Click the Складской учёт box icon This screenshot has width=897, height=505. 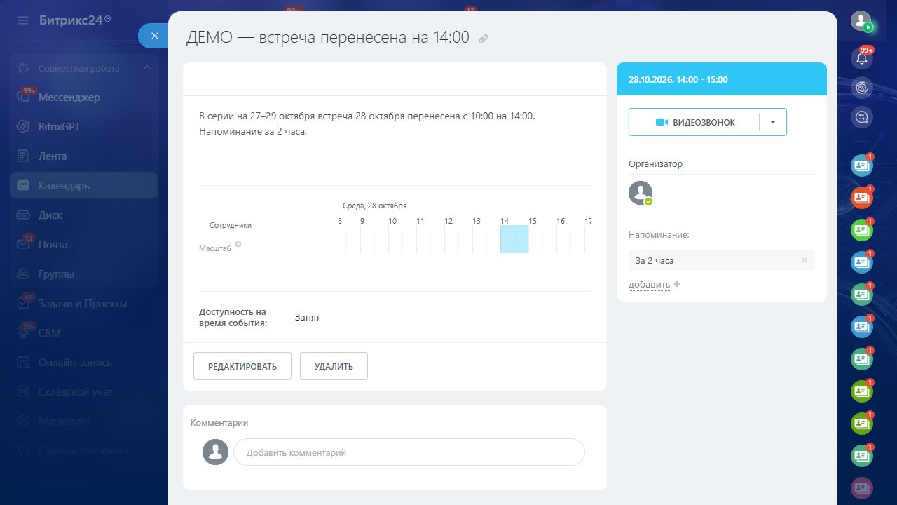click(x=23, y=392)
